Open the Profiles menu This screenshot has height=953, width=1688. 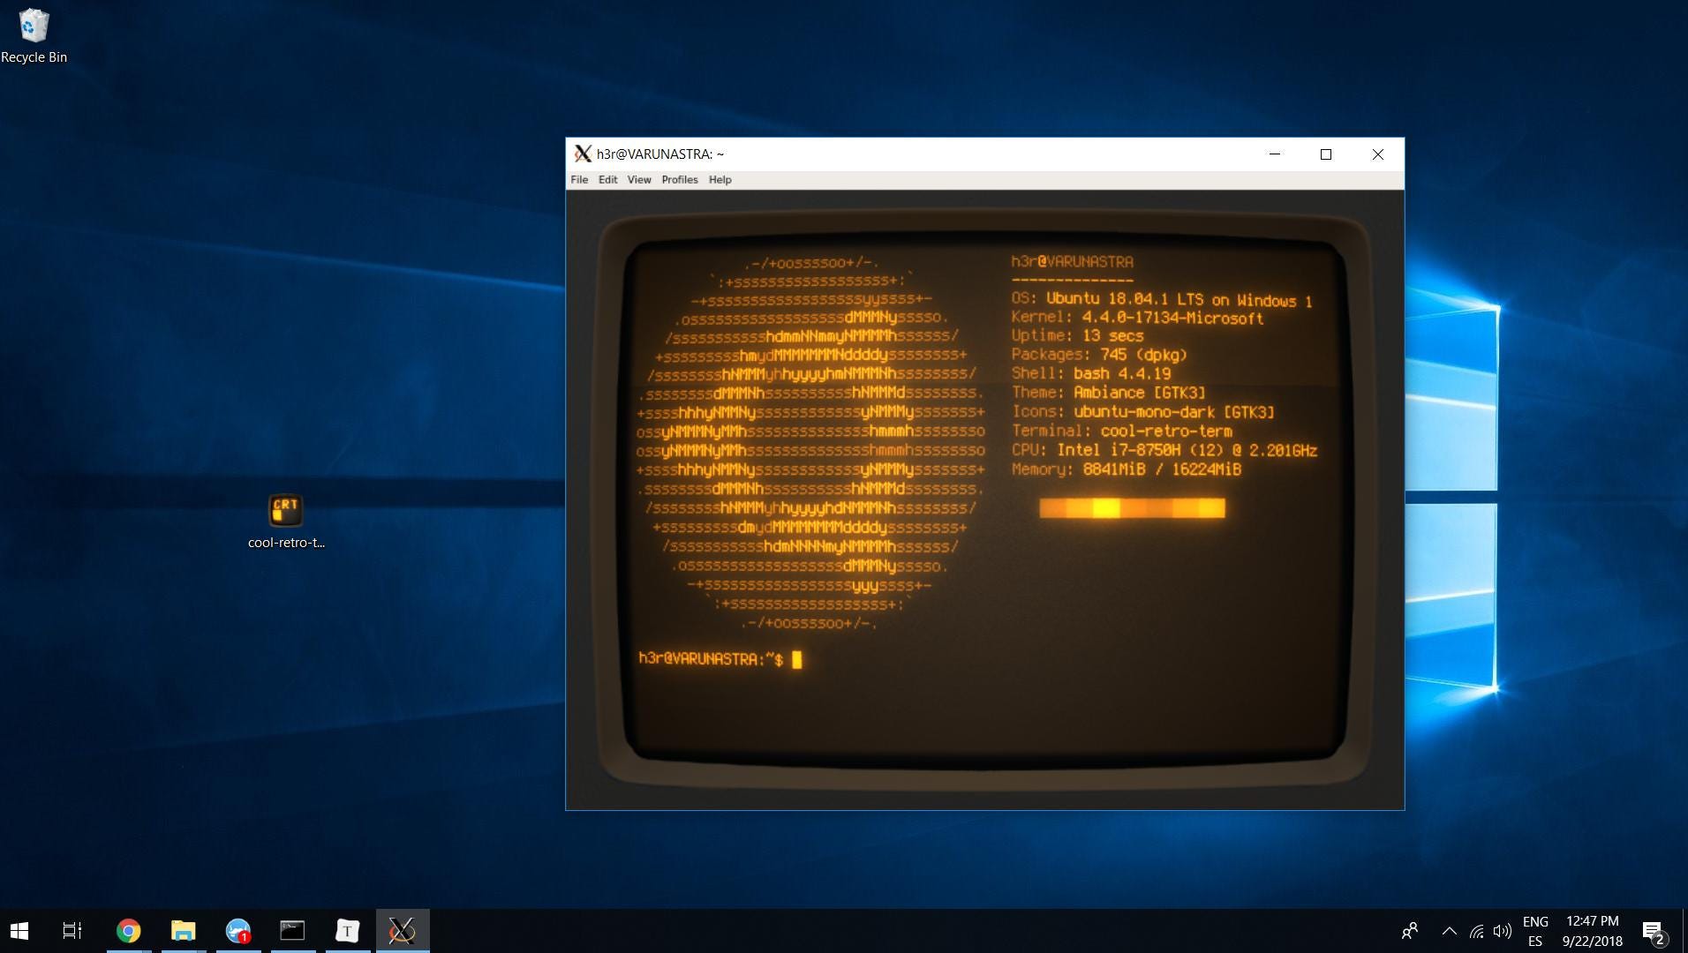(678, 179)
